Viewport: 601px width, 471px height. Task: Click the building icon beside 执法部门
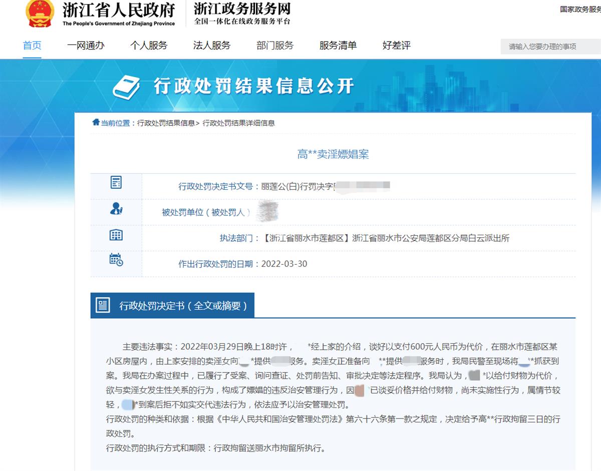116,234
